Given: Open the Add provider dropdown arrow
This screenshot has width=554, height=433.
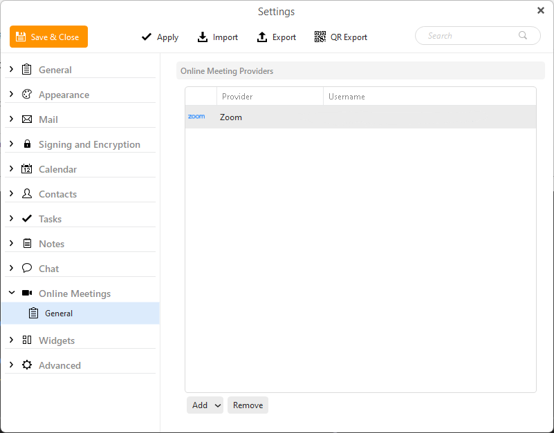Looking at the screenshot, I should pos(218,405).
